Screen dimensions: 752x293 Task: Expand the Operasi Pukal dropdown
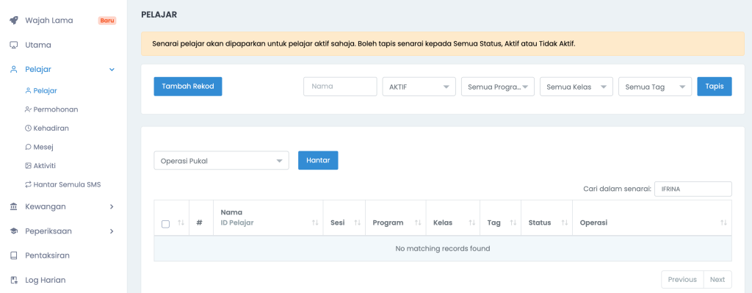pos(221,161)
